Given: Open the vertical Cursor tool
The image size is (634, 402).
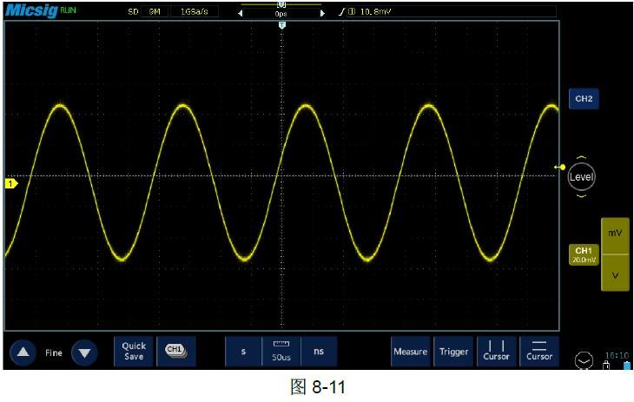Looking at the screenshot, I should (x=496, y=351).
